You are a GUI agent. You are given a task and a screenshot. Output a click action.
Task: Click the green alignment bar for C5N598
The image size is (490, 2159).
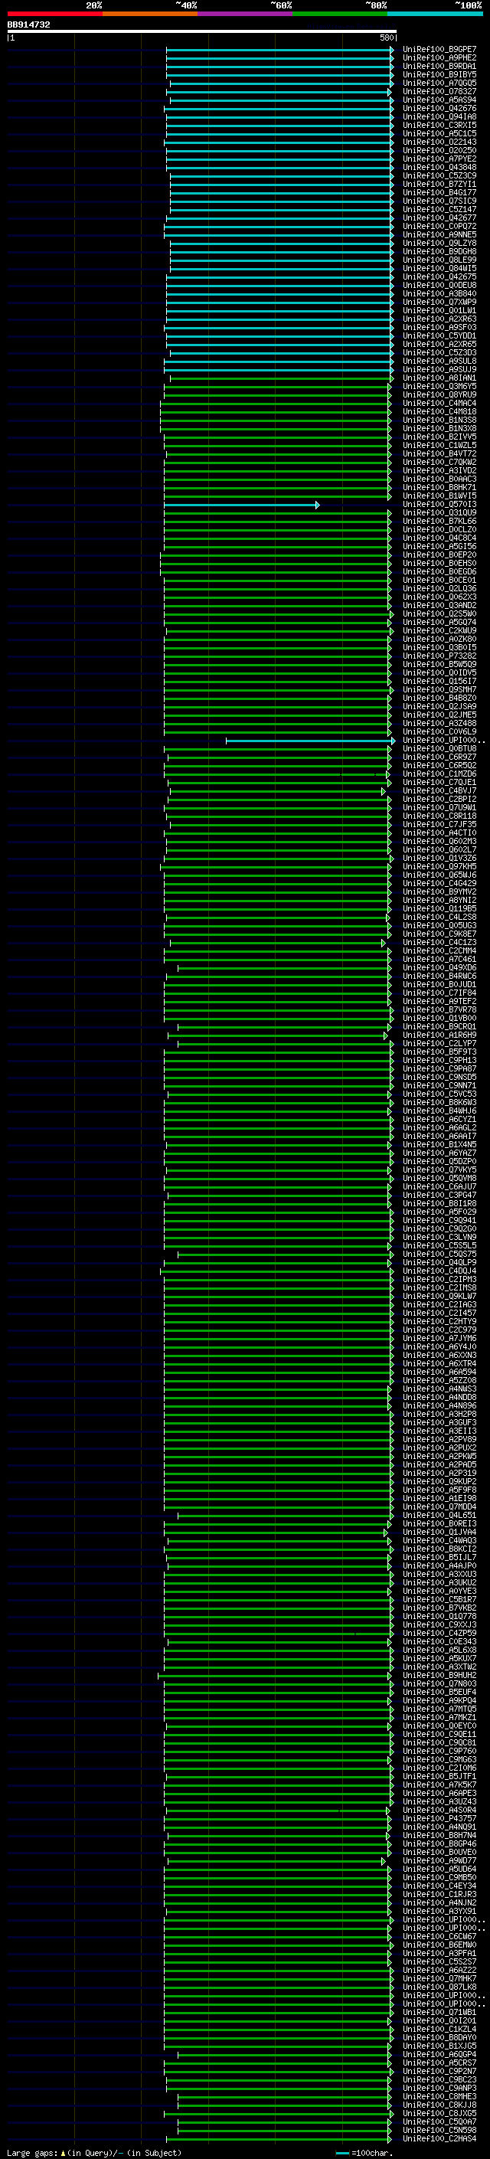[284, 2131]
